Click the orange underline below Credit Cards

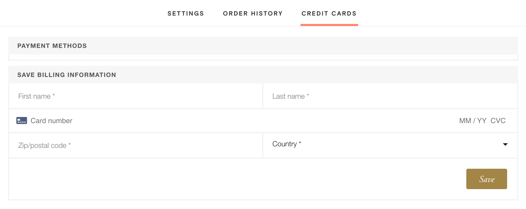pyautogui.click(x=329, y=24)
